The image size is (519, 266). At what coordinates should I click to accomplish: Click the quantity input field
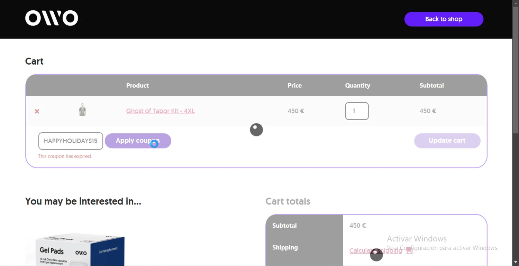pos(357,111)
